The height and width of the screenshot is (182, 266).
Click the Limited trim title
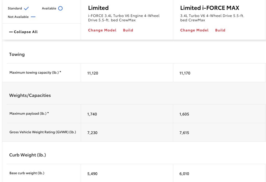(x=98, y=8)
